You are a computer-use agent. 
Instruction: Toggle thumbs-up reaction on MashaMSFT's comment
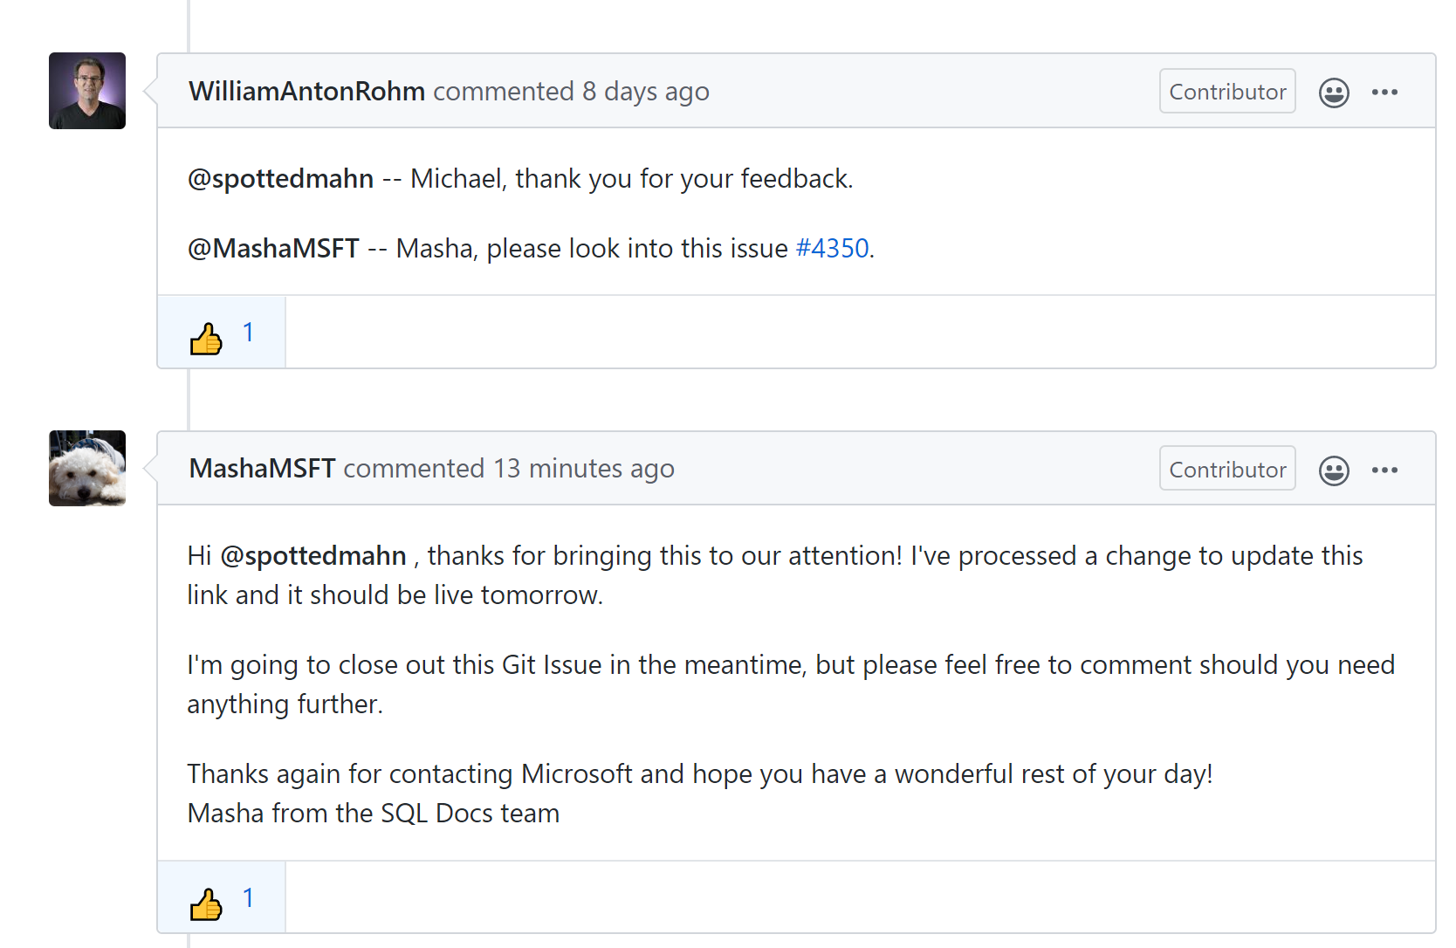click(222, 898)
